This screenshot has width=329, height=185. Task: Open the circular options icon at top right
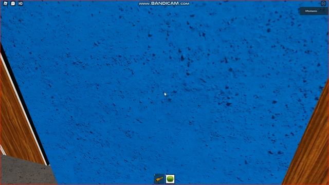pyautogui.click(x=323, y=3)
